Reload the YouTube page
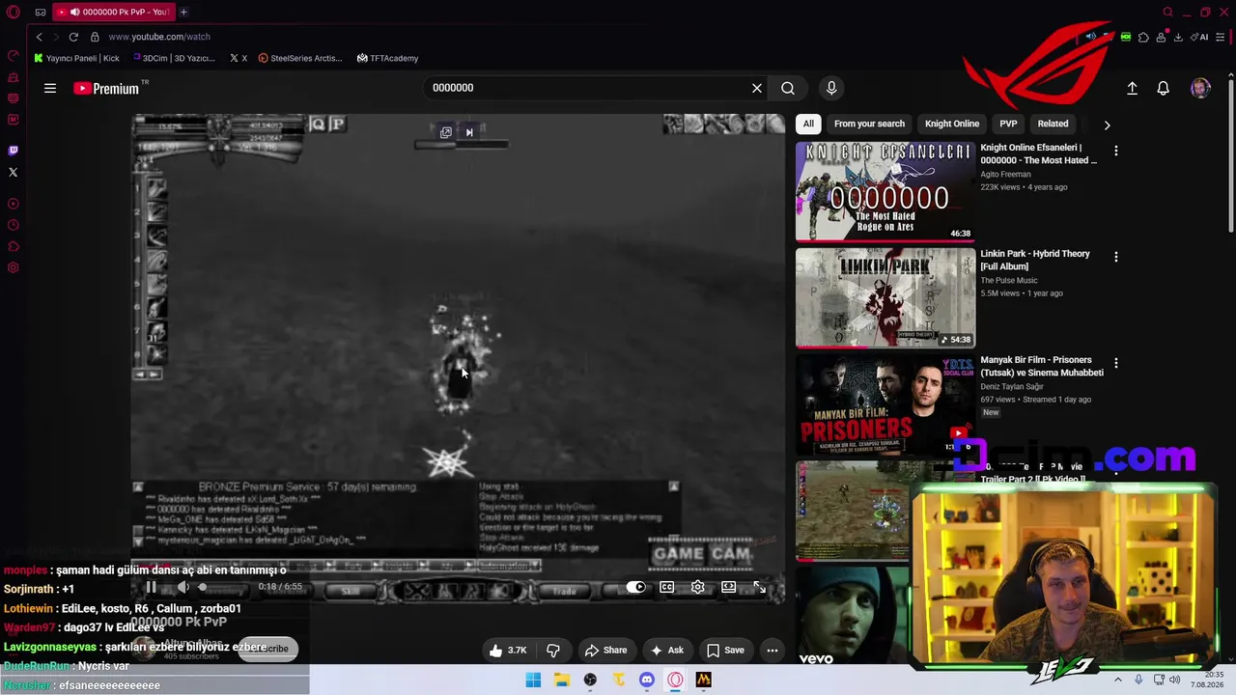1236x695 pixels. pos(73,37)
